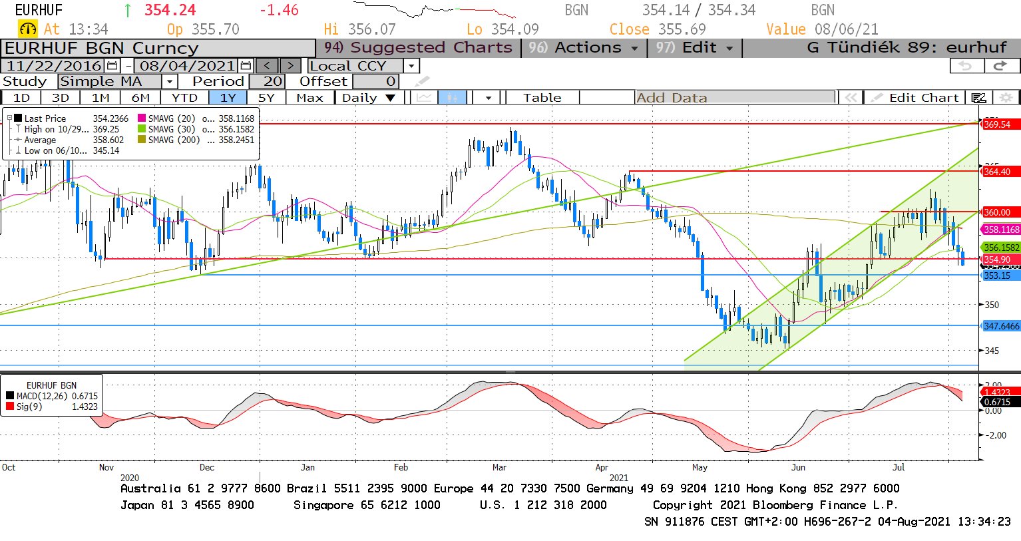The width and height of the screenshot is (1021, 541).
Task: Select the 1D range tab
Action: coord(21,98)
